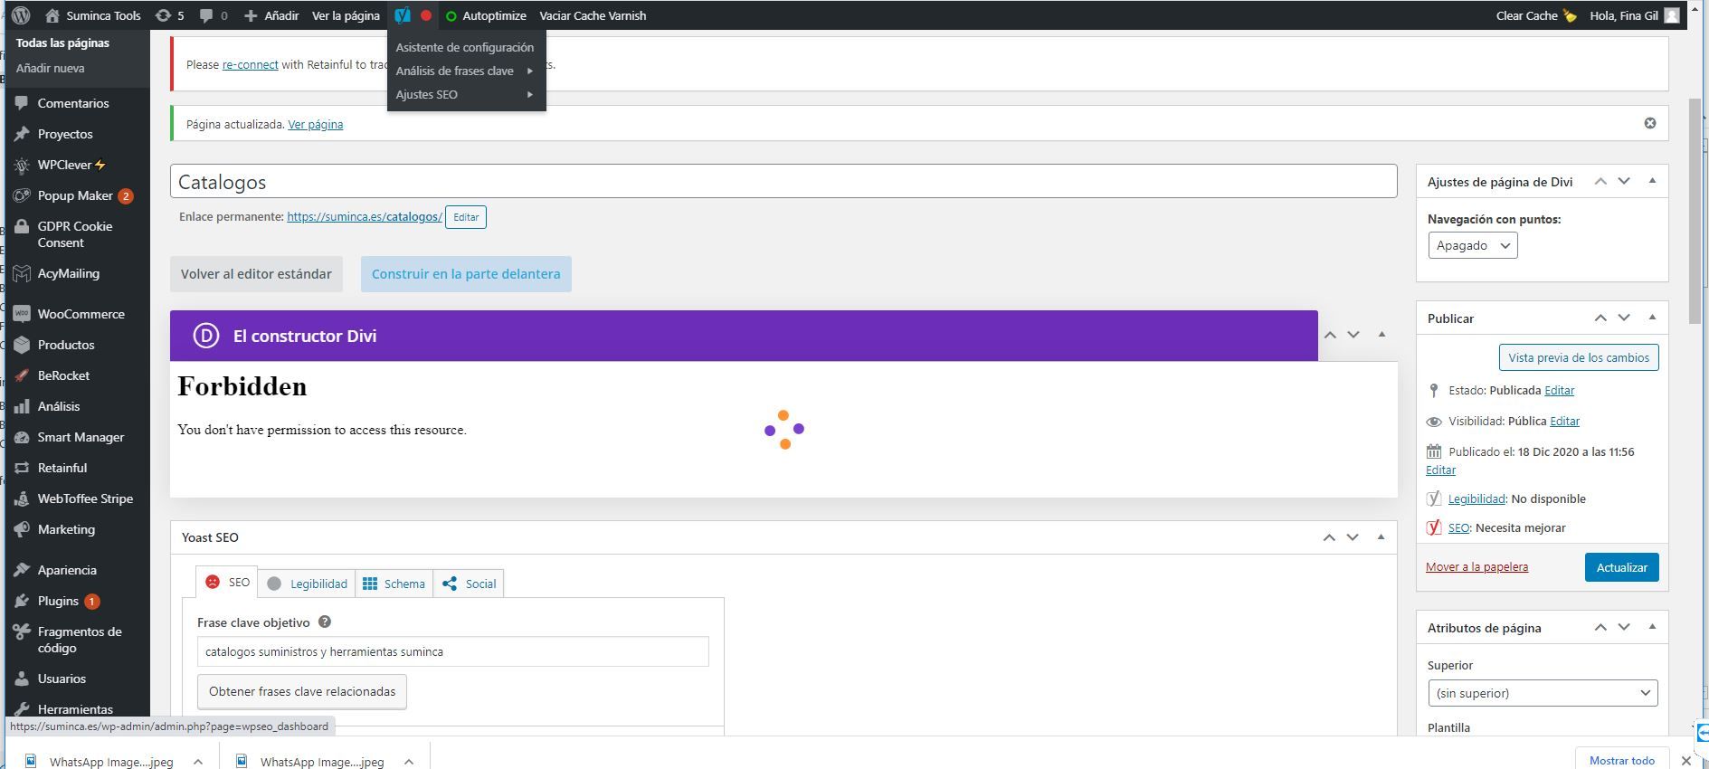Select Asistente de configuración menu entry
The width and height of the screenshot is (1709, 769).
(466, 47)
